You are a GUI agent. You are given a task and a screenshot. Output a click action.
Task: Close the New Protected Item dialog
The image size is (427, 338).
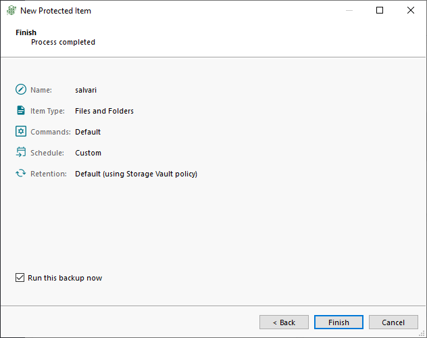click(x=411, y=10)
